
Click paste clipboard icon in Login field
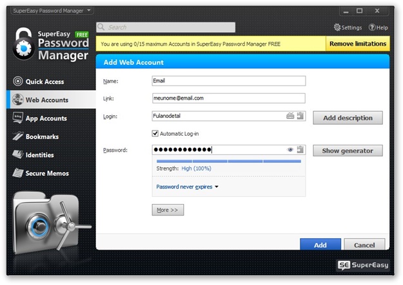[300, 116]
